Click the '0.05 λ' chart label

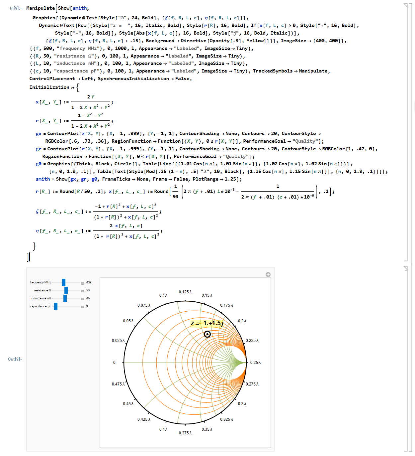(128, 321)
